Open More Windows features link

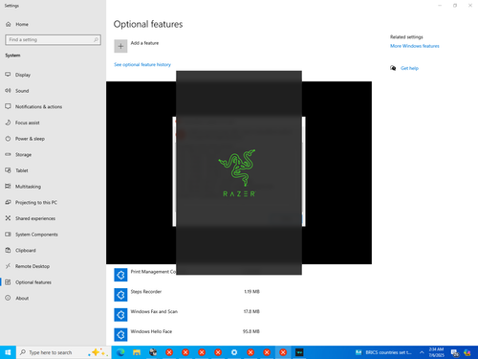[x=415, y=46]
